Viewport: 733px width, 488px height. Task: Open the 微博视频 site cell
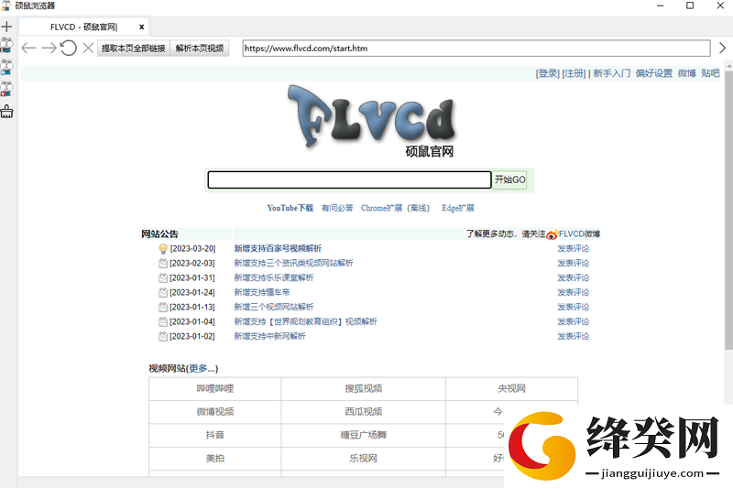coord(215,412)
